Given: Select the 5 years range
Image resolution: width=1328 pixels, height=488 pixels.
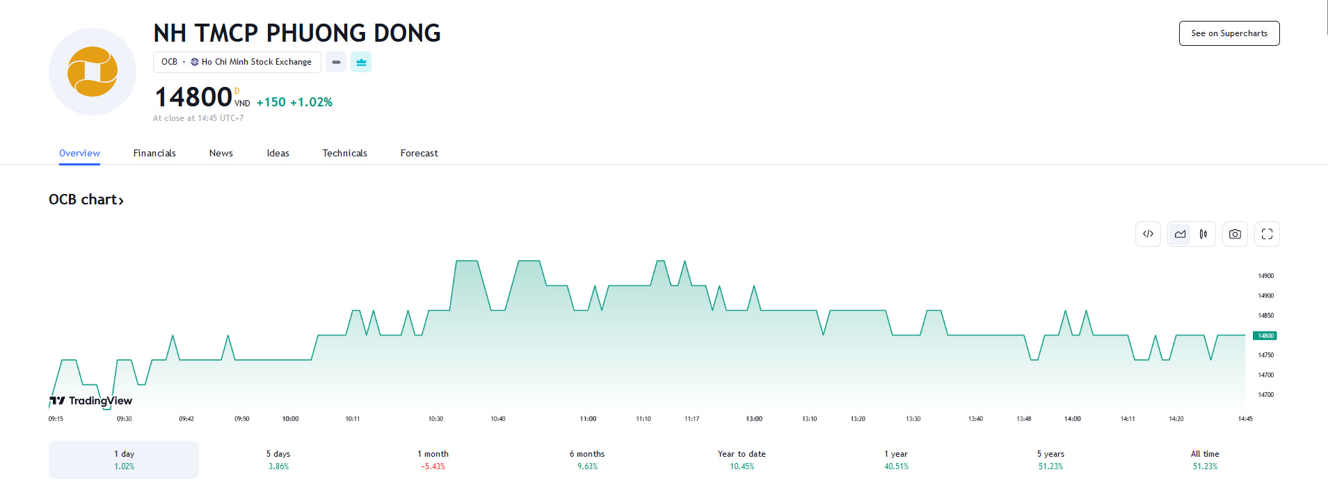Looking at the screenshot, I should tap(1050, 459).
